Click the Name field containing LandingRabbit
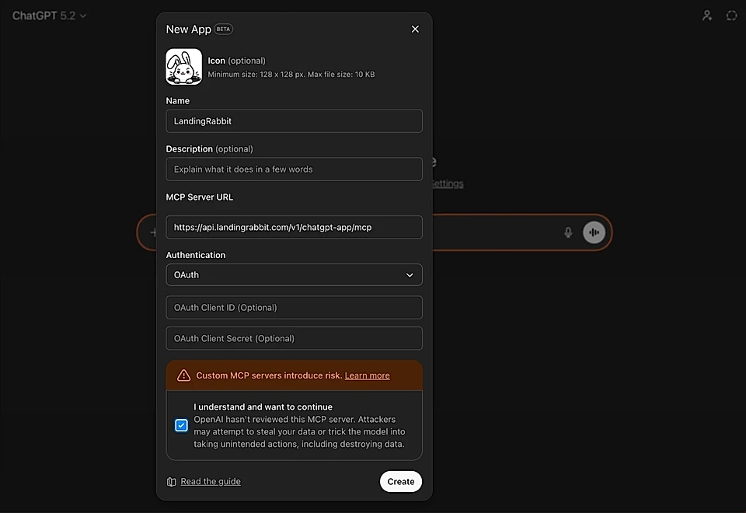746x513 pixels. coord(294,121)
